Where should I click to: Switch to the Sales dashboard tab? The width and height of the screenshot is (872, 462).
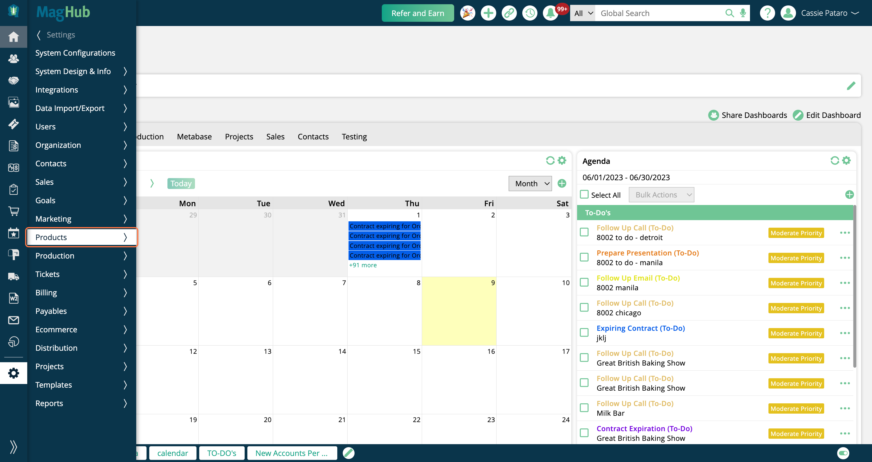275,137
